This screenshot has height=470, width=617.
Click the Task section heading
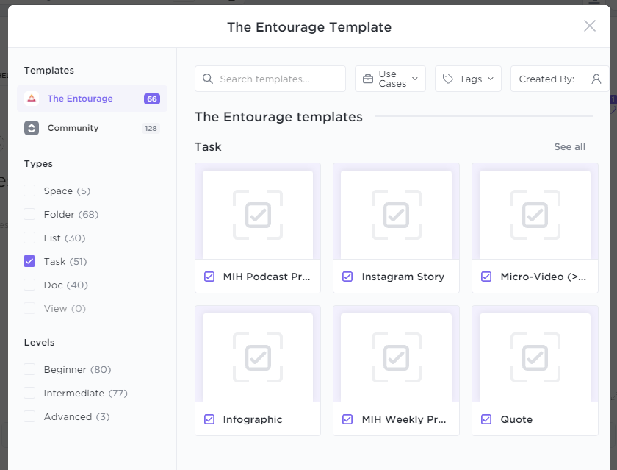coord(208,146)
